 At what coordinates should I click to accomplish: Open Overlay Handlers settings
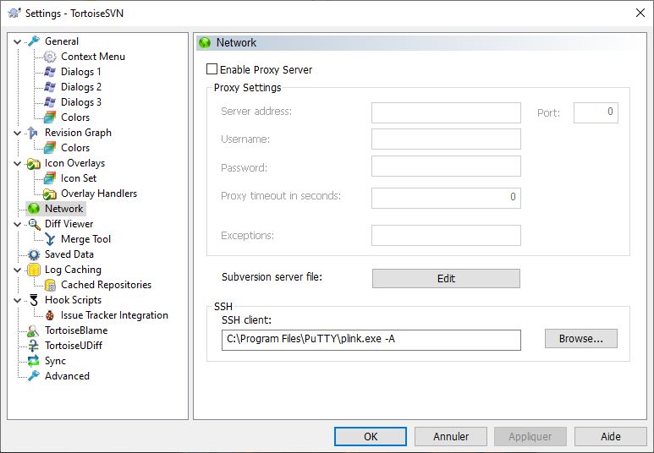point(99,194)
